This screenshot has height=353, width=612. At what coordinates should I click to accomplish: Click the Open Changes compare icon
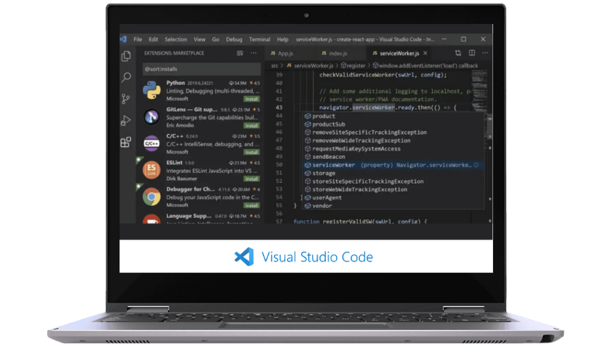tap(458, 53)
